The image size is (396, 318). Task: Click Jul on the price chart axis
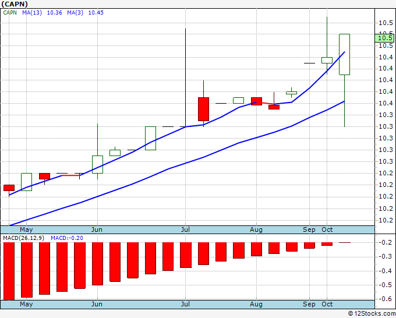click(185, 229)
